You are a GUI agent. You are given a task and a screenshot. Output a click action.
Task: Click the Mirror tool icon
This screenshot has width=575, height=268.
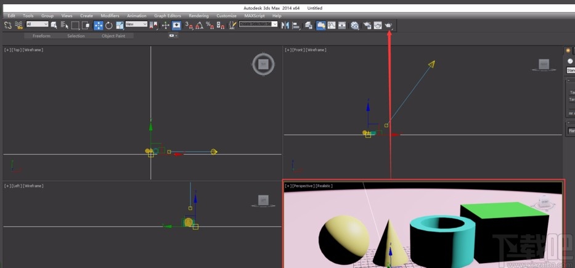pos(285,25)
